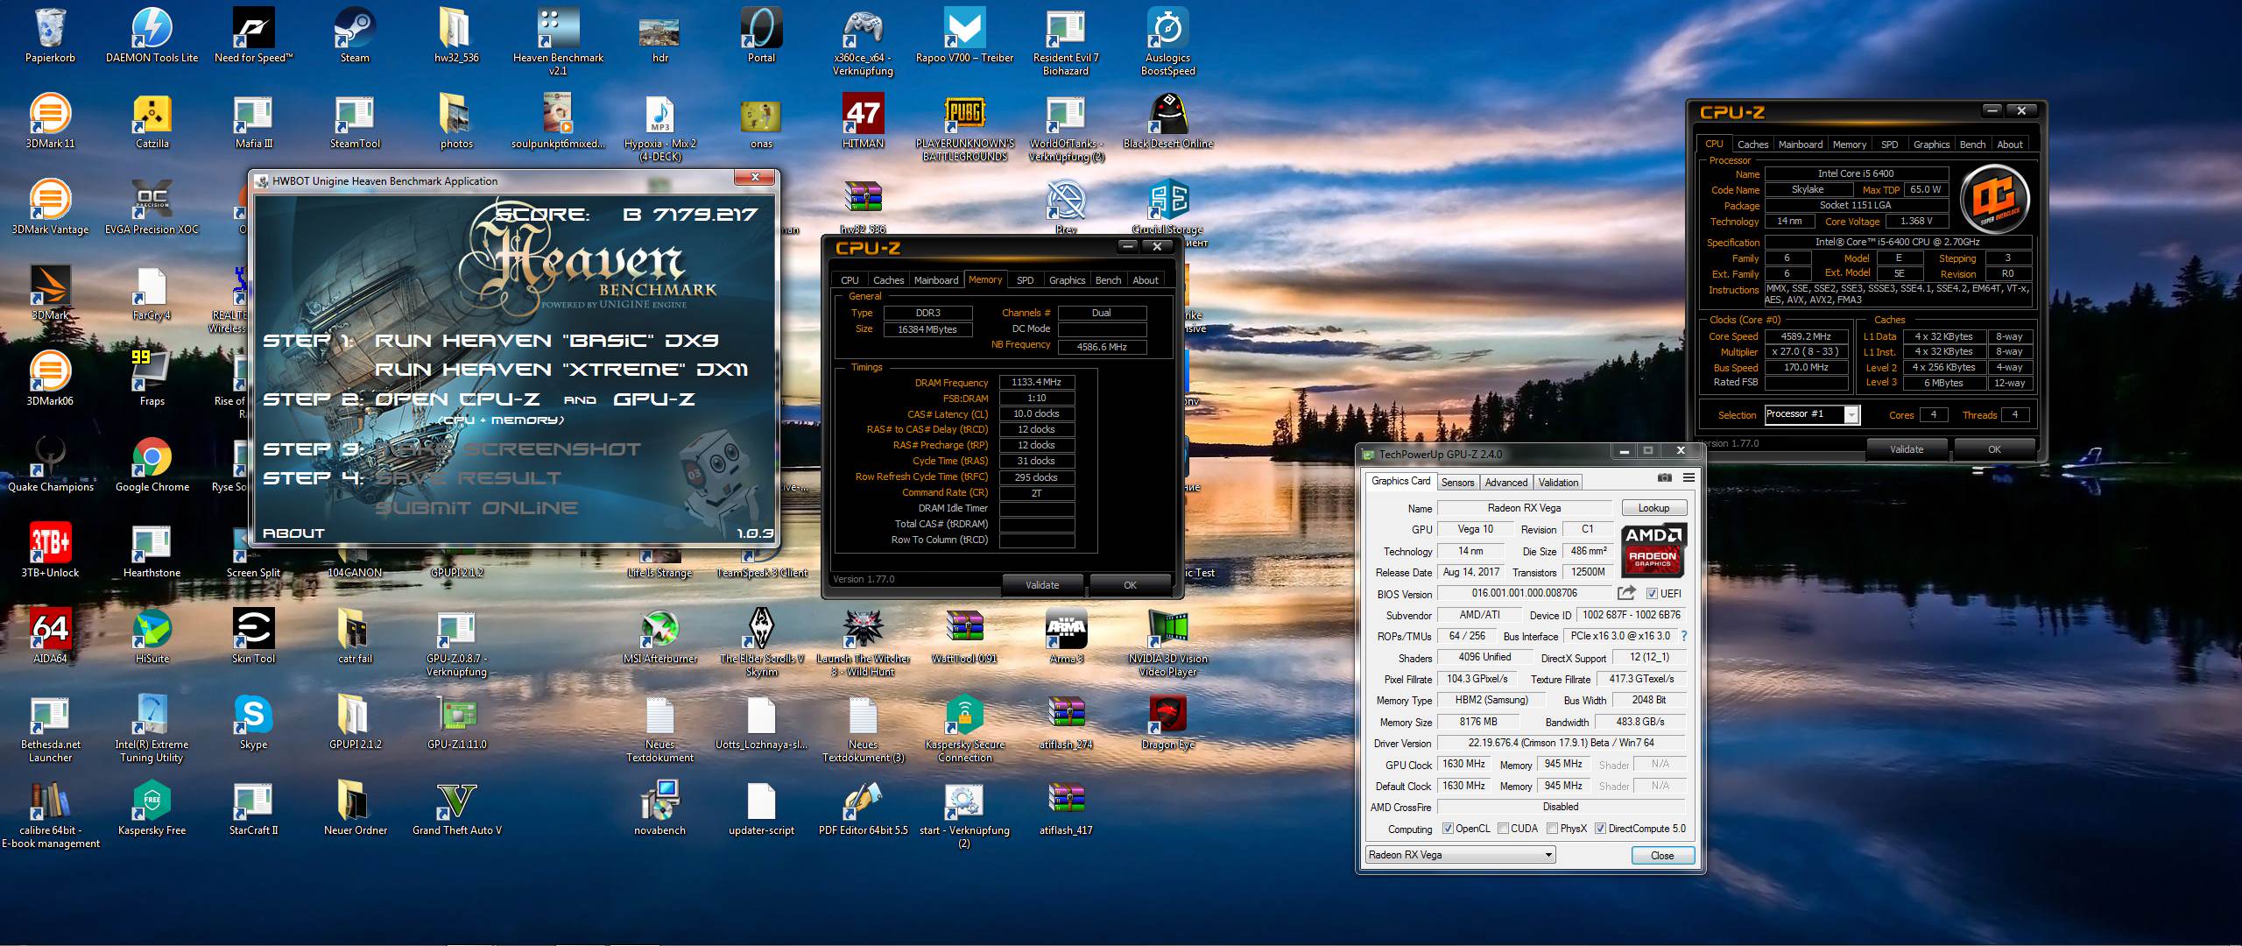2242x946 pixels.
Task: Select Mainboard tab in CPU-Z memory window
Action: [936, 280]
